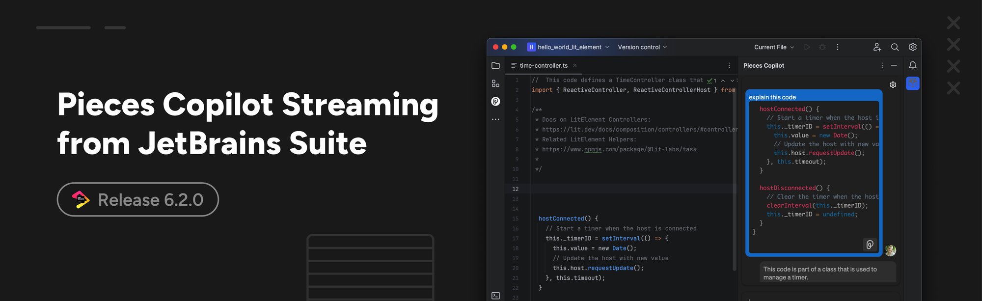Open Search Everywhere magnifier
The image size is (982, 301).
pos(895,47)
